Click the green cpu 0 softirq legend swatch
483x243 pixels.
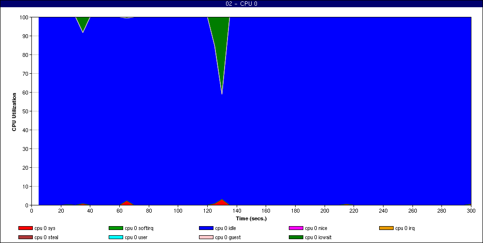point(116,228)
